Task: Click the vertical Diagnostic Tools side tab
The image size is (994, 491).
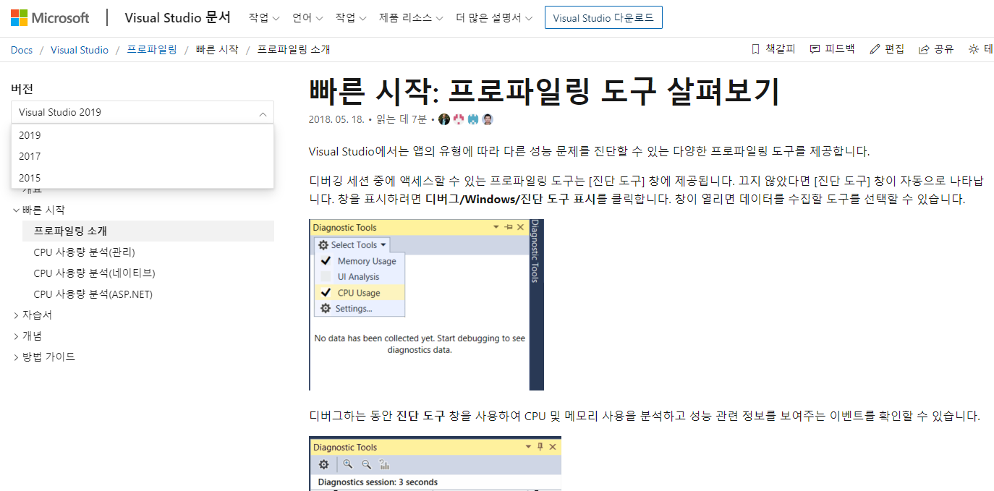Action: pos(536,252)
